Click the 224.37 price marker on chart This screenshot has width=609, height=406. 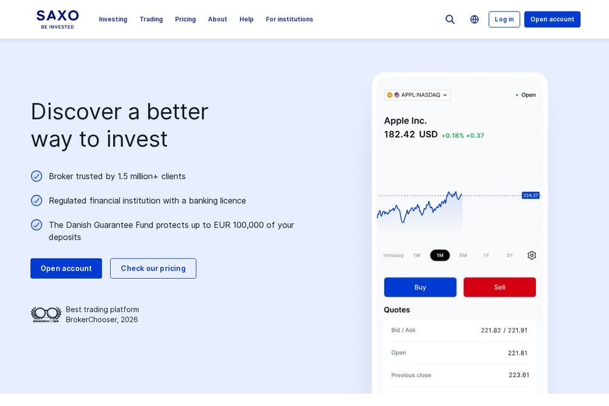click(530, 195)
